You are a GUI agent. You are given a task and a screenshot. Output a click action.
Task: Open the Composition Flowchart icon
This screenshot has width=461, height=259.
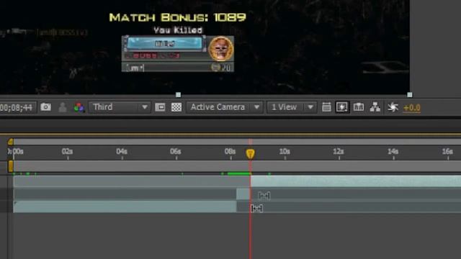click(x=375, y=107)
